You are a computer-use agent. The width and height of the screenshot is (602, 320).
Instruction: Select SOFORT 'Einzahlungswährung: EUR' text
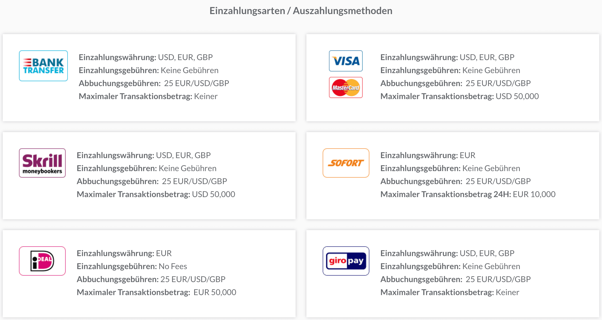(428, 155)
